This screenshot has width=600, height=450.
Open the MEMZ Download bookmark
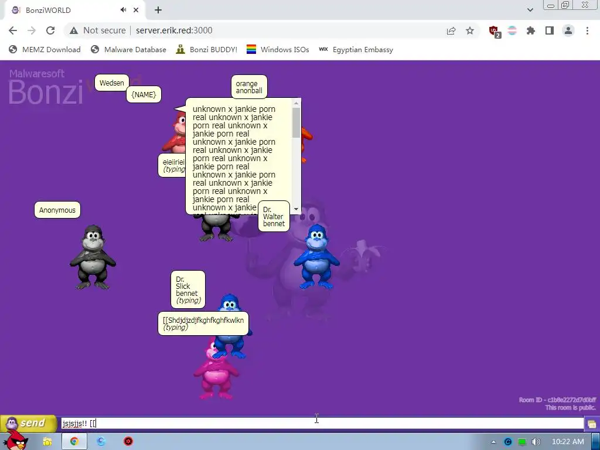click(45, 49)
